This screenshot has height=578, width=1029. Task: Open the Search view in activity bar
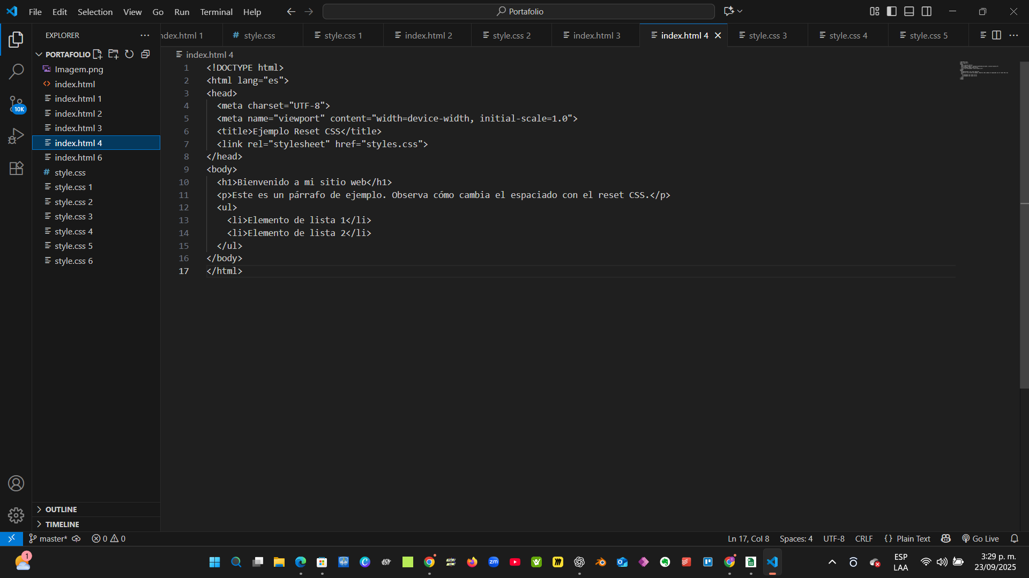[x=16, y=71]
